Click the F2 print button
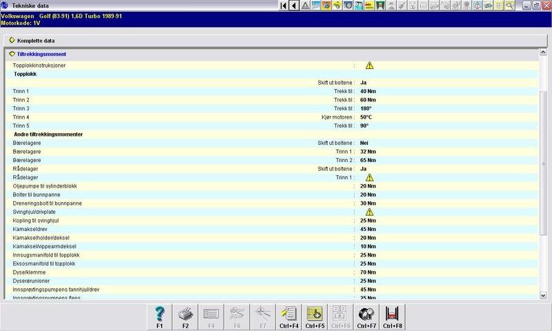Viewport: 552px width, 331px height. click(185, 315)
